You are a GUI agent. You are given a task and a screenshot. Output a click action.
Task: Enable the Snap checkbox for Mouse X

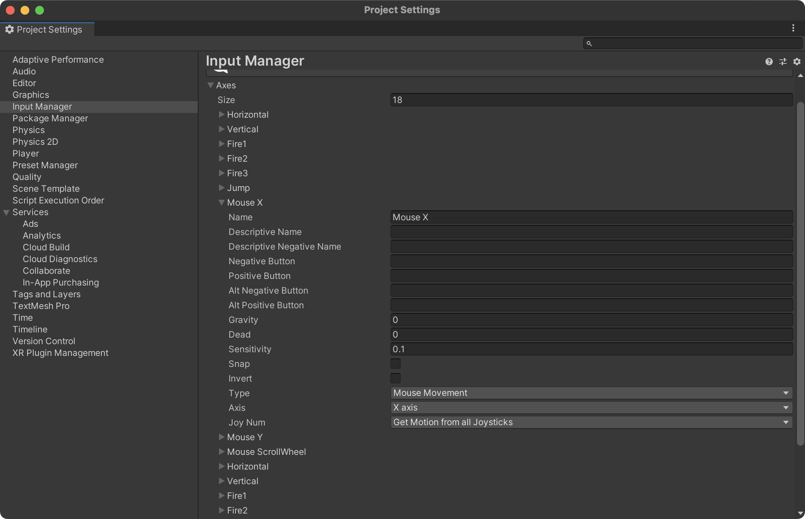(x=395, y=363)
